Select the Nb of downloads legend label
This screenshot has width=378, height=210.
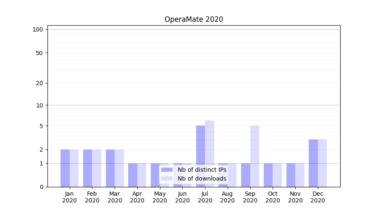[x=202, y=178]
